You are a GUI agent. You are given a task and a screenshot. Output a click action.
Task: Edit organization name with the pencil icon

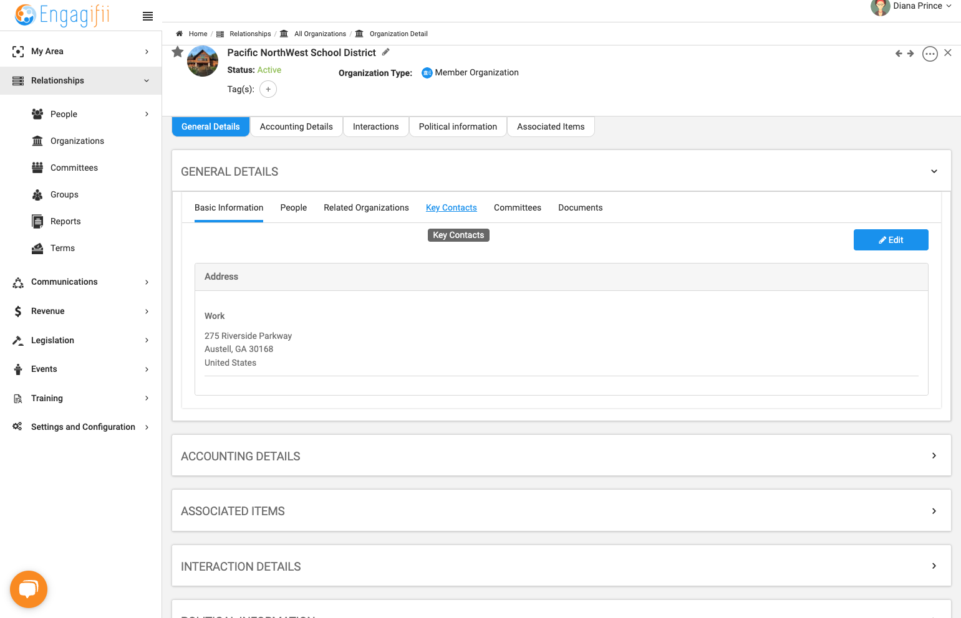(386, 52)
